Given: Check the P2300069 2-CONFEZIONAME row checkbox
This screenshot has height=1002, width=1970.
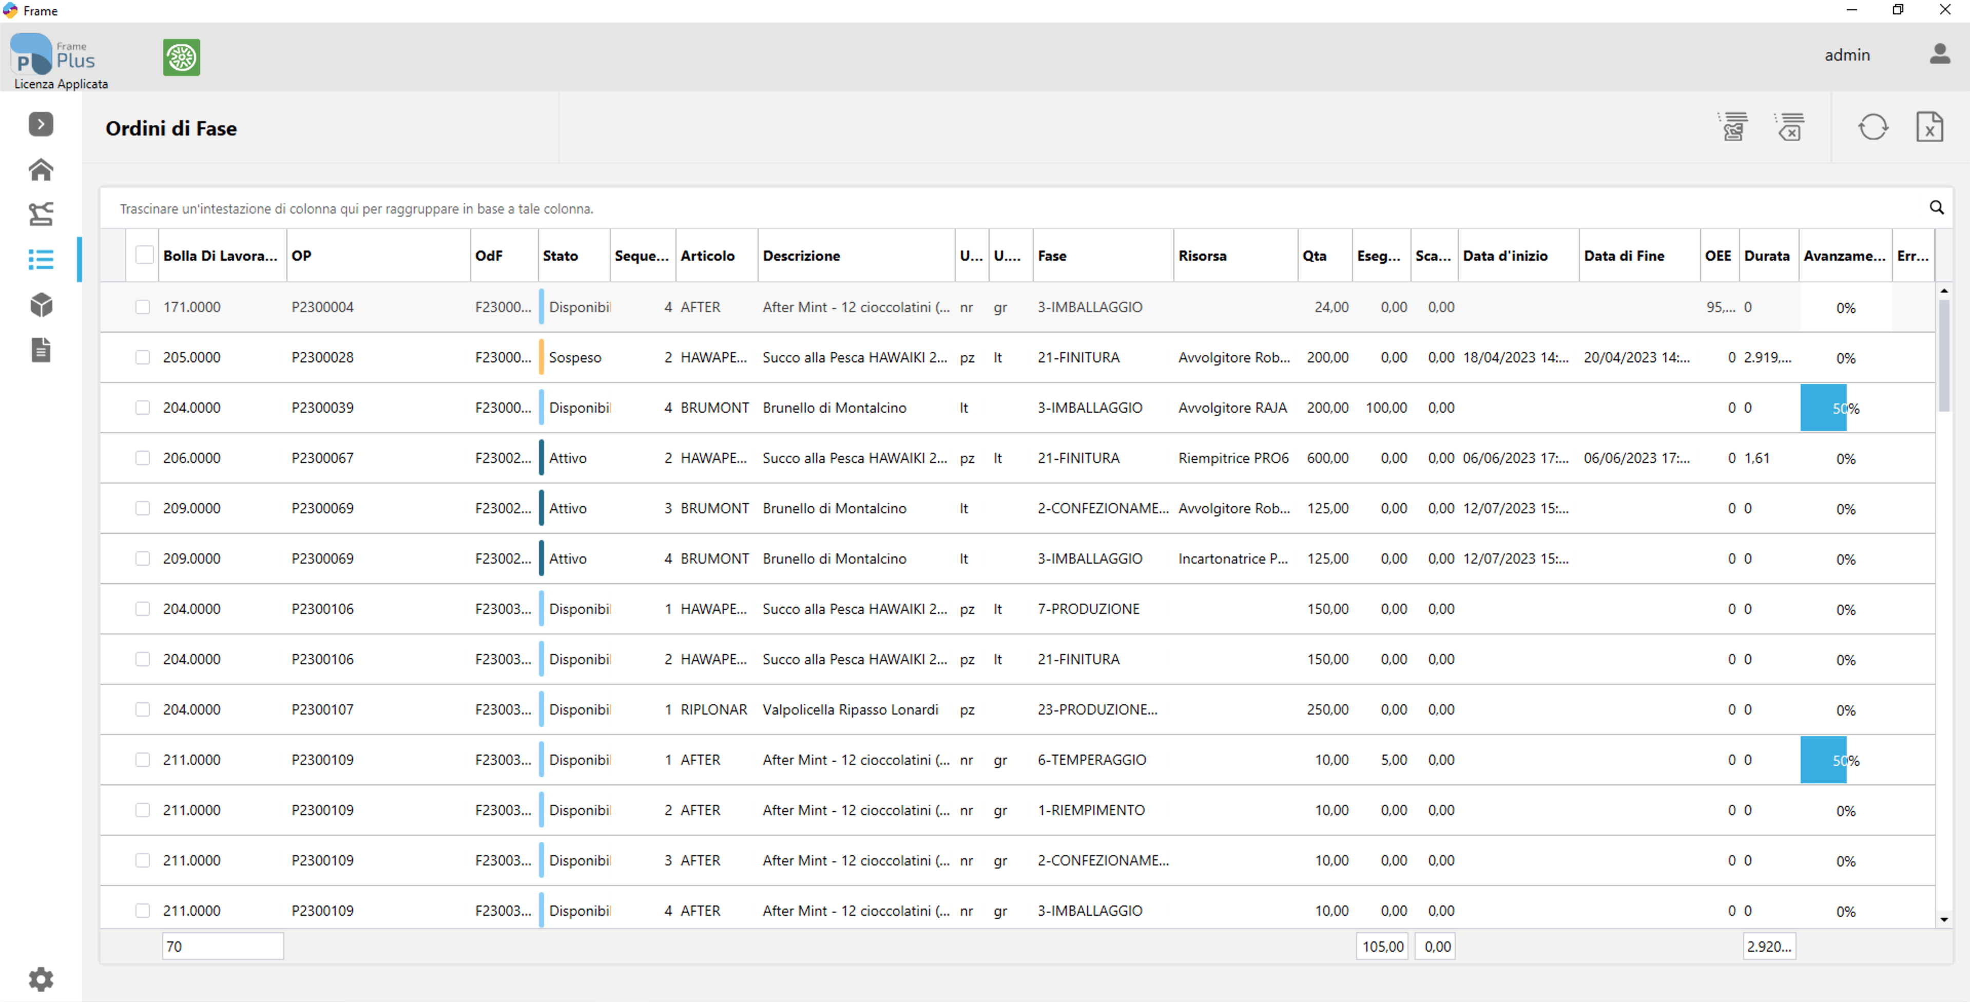Looking at the screenshot, I should tap(142, 509).
